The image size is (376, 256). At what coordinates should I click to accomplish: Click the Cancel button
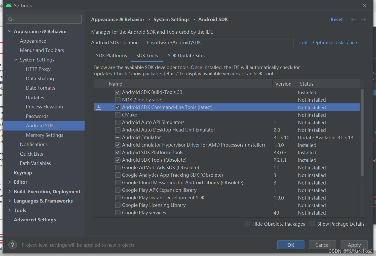322,245
